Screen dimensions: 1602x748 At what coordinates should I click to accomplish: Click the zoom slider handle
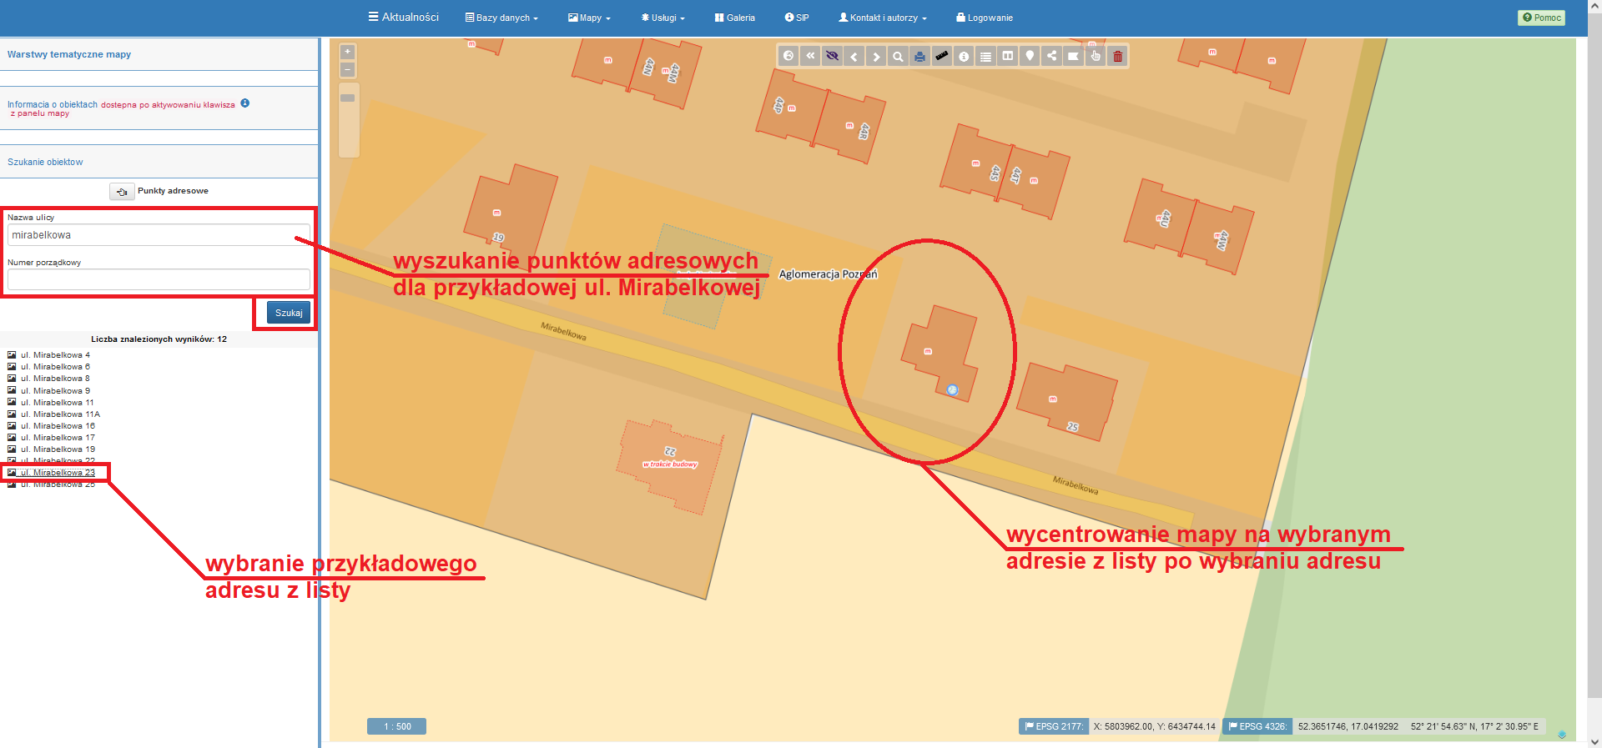click(348, 98)
